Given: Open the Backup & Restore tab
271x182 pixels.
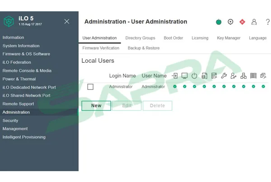Looking at the screenshot, I should [144, 48].
